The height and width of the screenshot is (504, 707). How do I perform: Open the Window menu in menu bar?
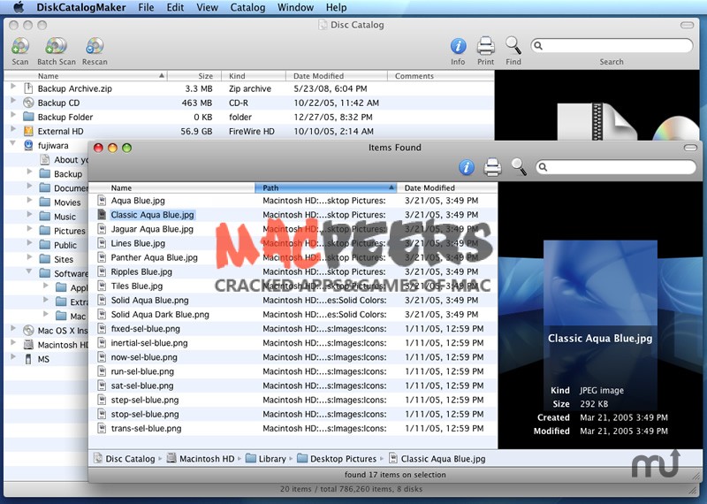(x=295, y=7)
